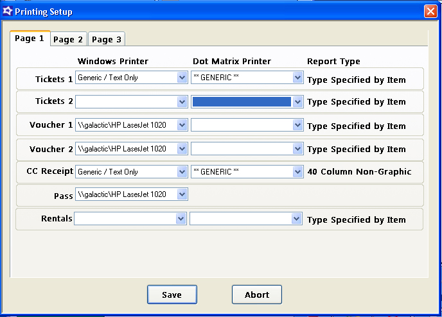Open the highlighted Tickets 2 Dot Matrix dropdown
Viewport: 442px width, 317px height.
(297, 101)
